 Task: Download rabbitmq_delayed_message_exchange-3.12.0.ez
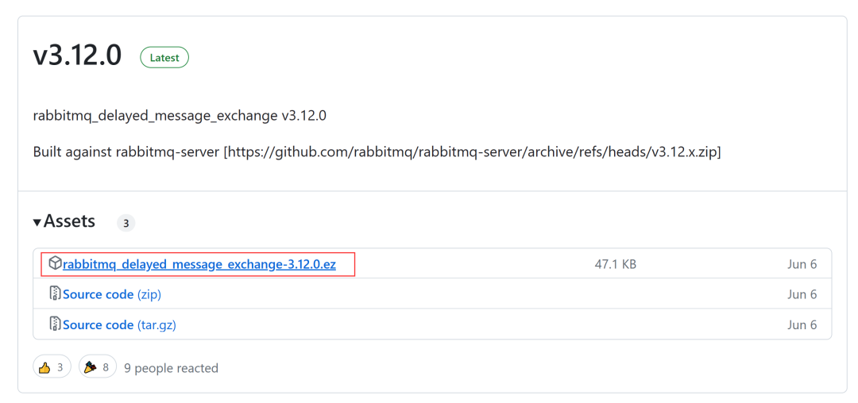coord(199,264)
